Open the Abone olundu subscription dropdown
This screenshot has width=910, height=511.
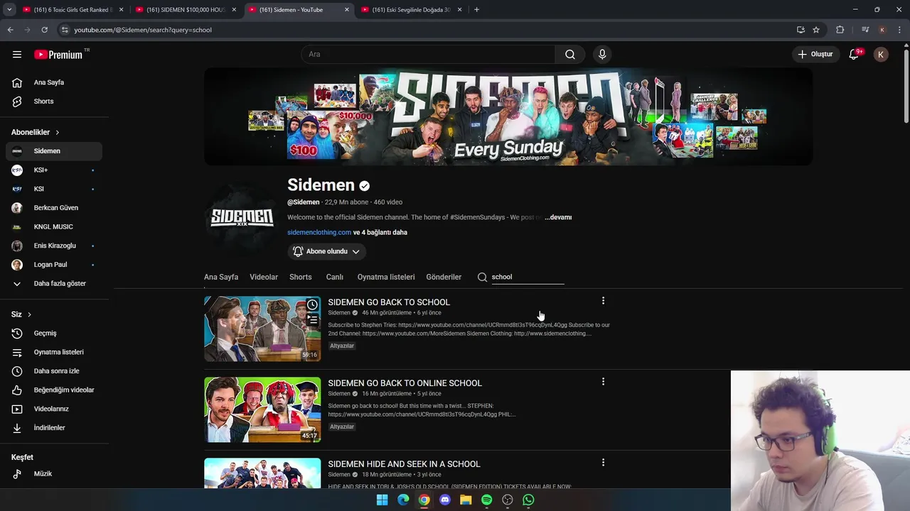tap(326, 251)
